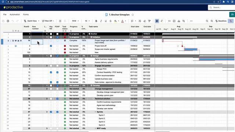Open the Automation menu
235x132 pixels.
point(15,15)
